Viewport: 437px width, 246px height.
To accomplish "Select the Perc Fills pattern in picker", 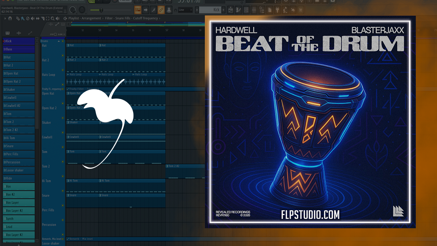I will click(x=19, y=154).
